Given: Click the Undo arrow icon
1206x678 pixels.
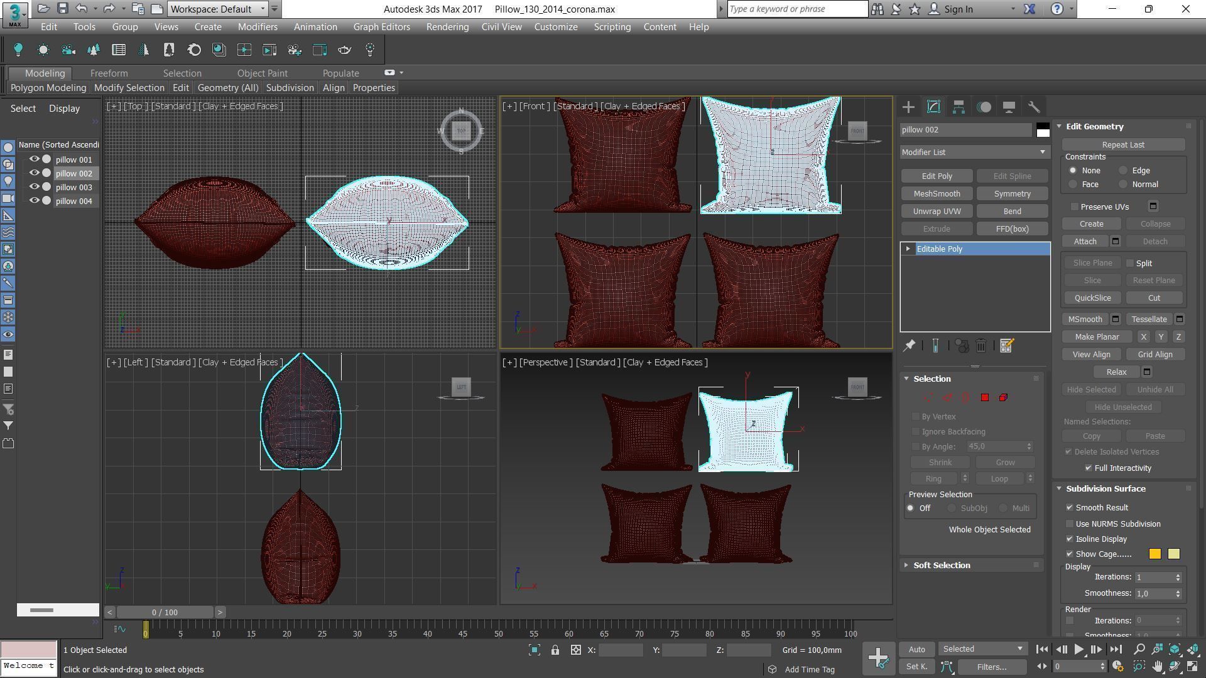Looking at the screenshot, I should 82,9.
